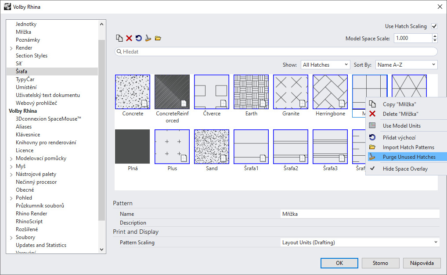Choose Purge Unused Hatches from context menu
This screenshot has width=447, height=275.
click(409, 157)
